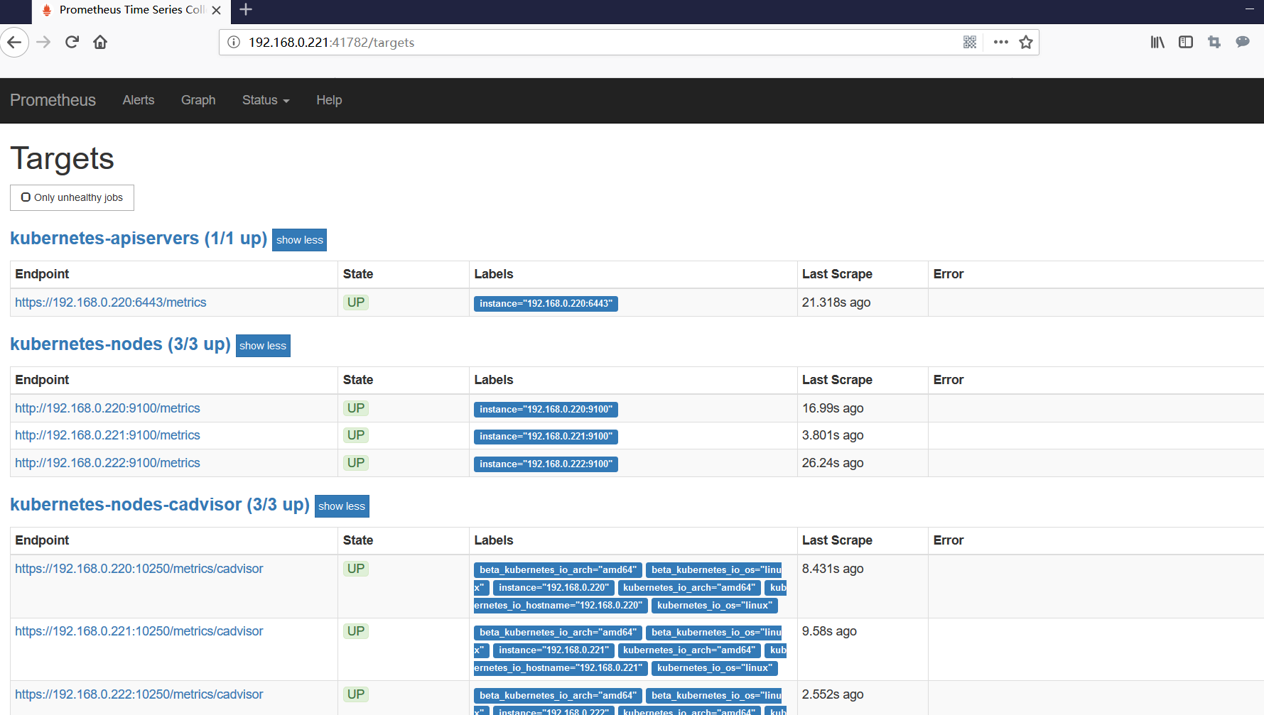Click the kubernetes_io_hostname="192.168.0.221" label badge
Image resolution: width=1264 pixels, height=715 pixels.
coord(561,668)
